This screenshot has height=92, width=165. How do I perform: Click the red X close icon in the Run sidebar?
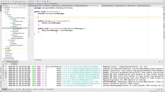[3, 80]
